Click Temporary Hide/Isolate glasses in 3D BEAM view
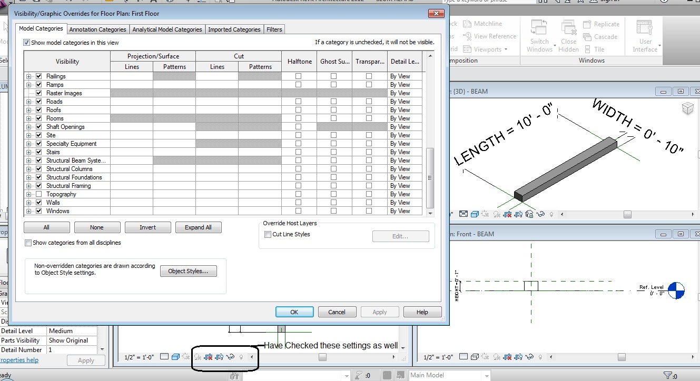 tap(540, 214)
